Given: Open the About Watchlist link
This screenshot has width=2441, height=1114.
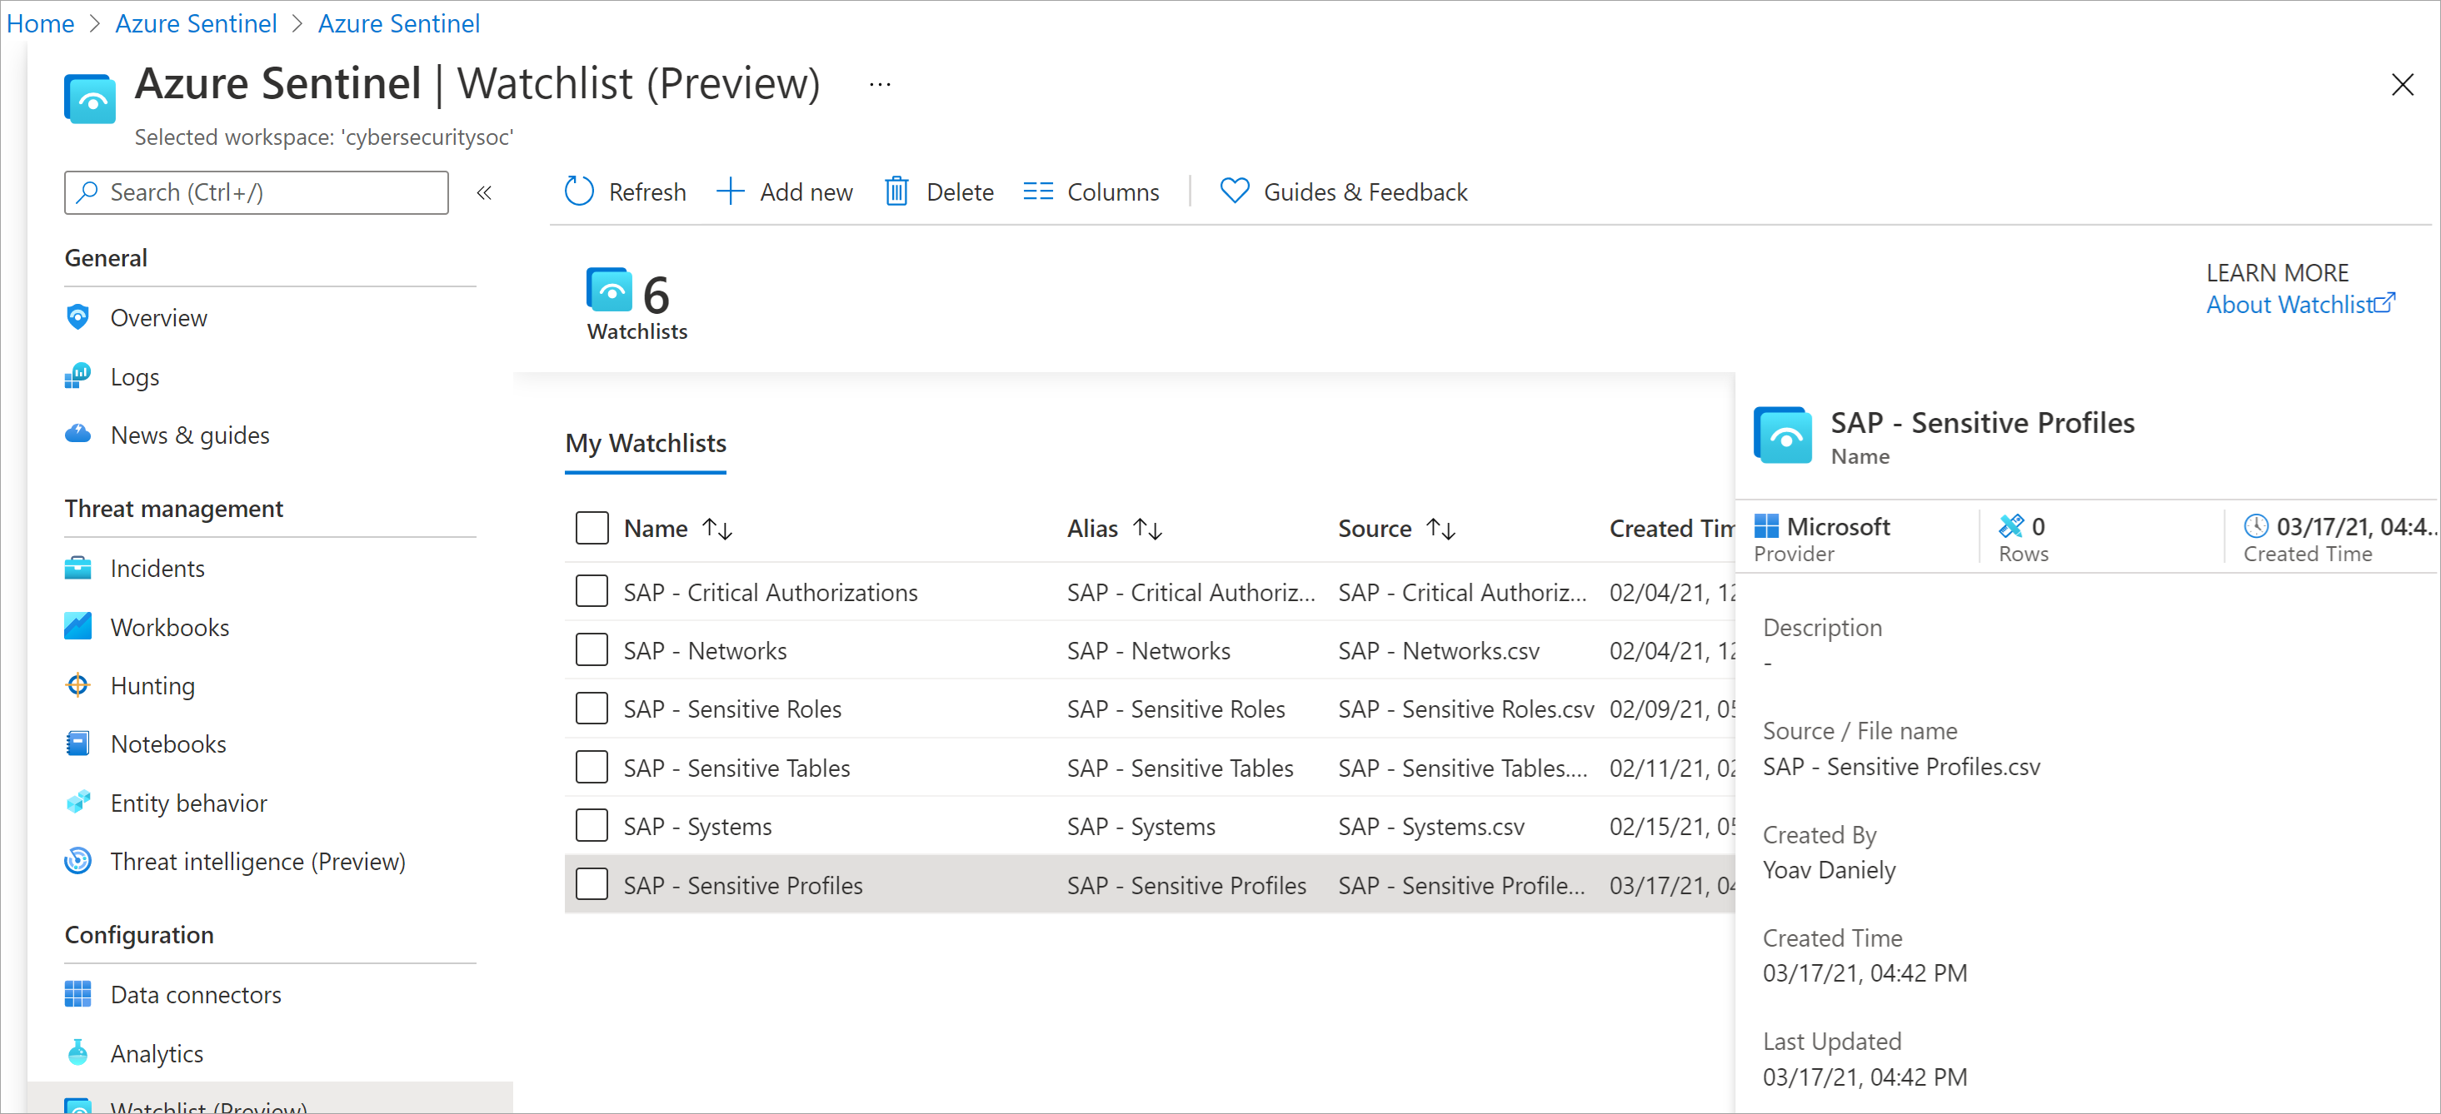Looking at the screenshot, I should (x=2301, y=304).
